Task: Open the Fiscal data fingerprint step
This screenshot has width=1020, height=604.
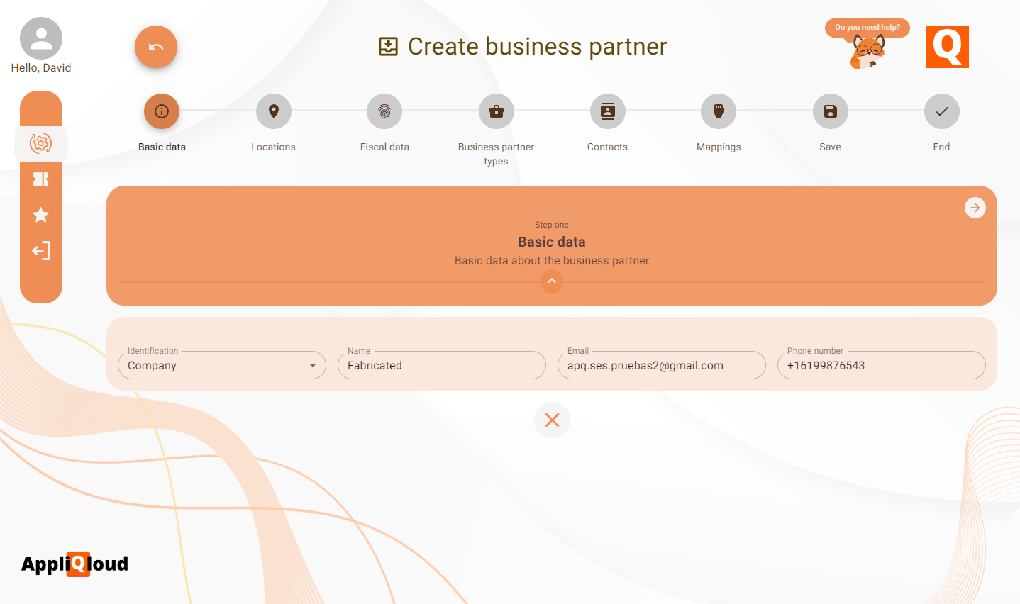Action: click(384, 111)
